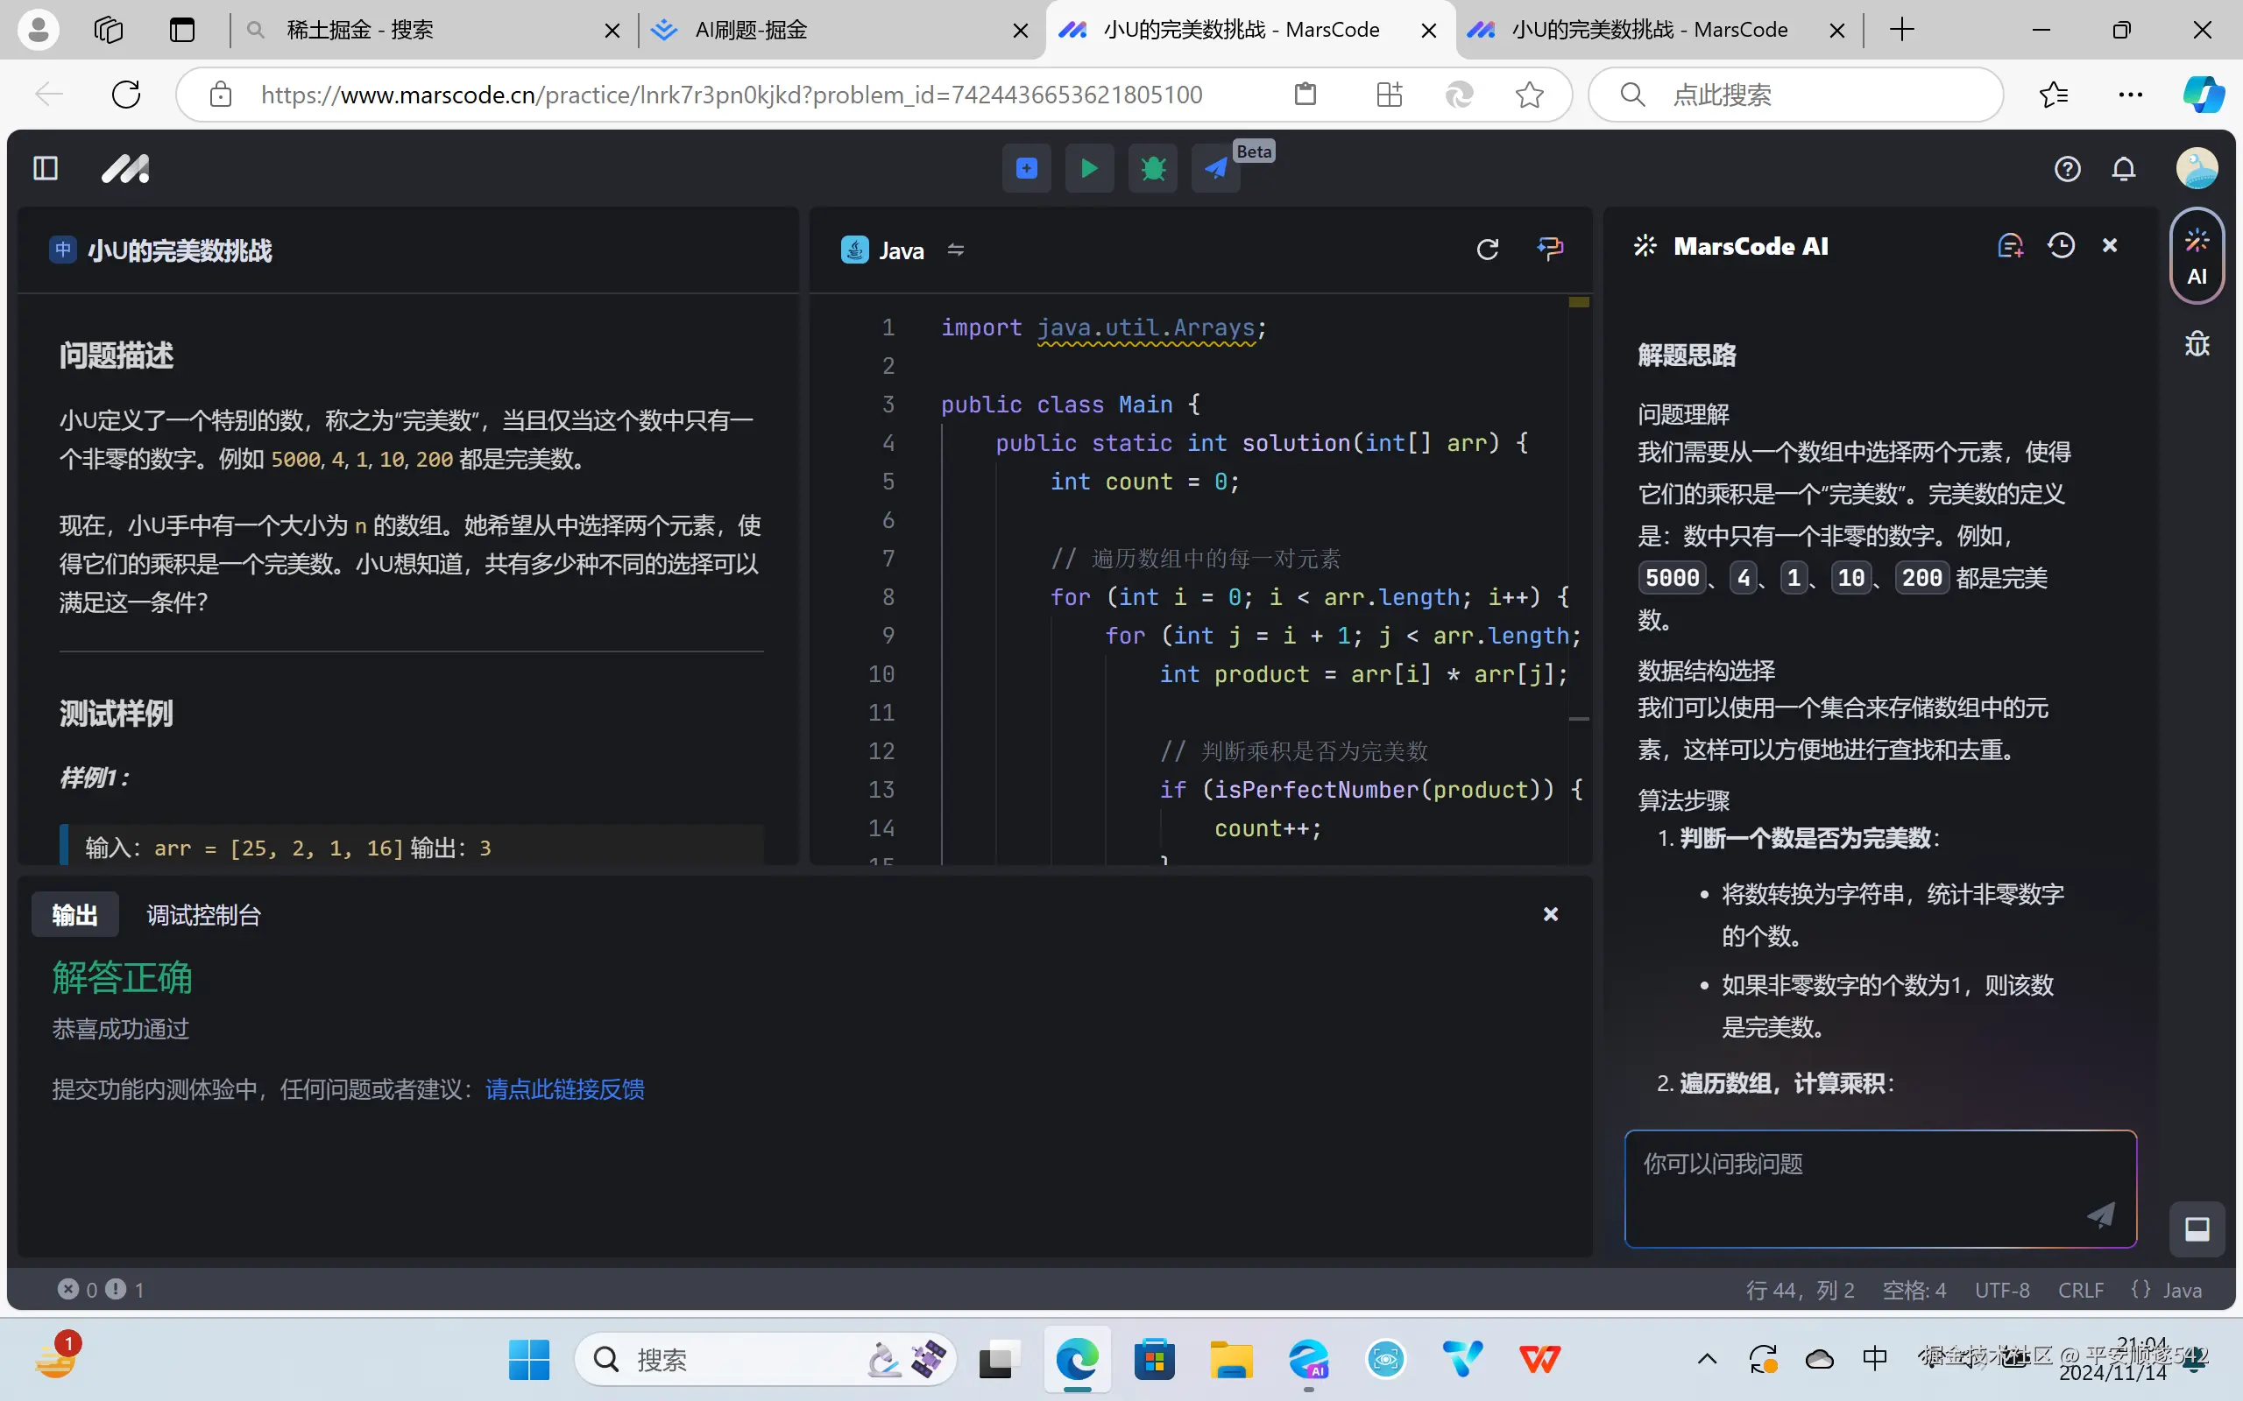Click the 请点此链接反馈 feedback link
The image size is (2243, 1401).
coord(564,1088)
